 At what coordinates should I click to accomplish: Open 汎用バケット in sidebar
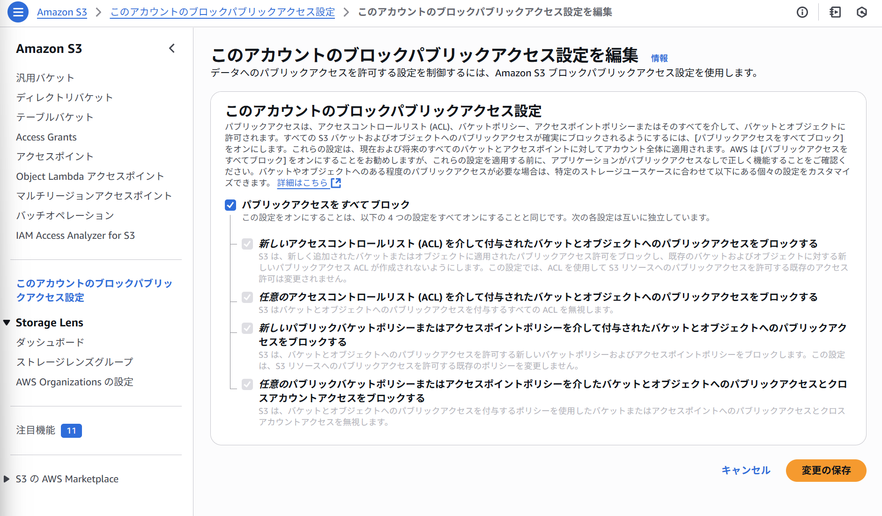45,78
